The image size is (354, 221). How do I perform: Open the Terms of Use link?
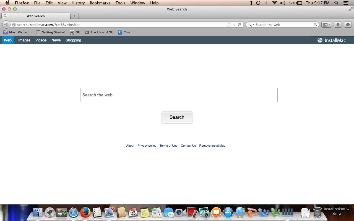tap(168, 146)
